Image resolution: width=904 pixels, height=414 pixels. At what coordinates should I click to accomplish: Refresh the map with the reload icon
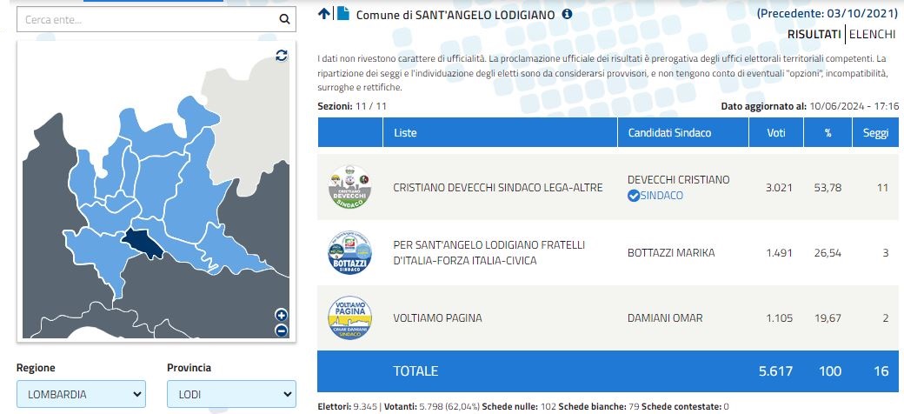282,56
